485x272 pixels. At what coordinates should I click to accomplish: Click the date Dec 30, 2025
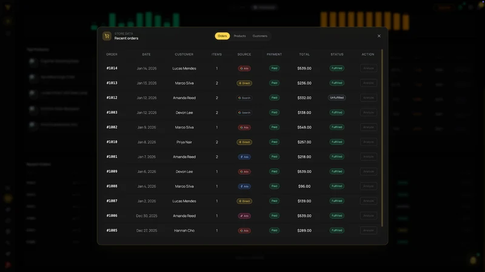[x=147, y=216]
